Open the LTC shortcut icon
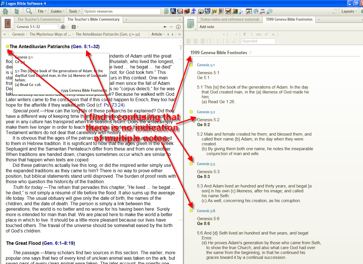 [x=242, y=11]
